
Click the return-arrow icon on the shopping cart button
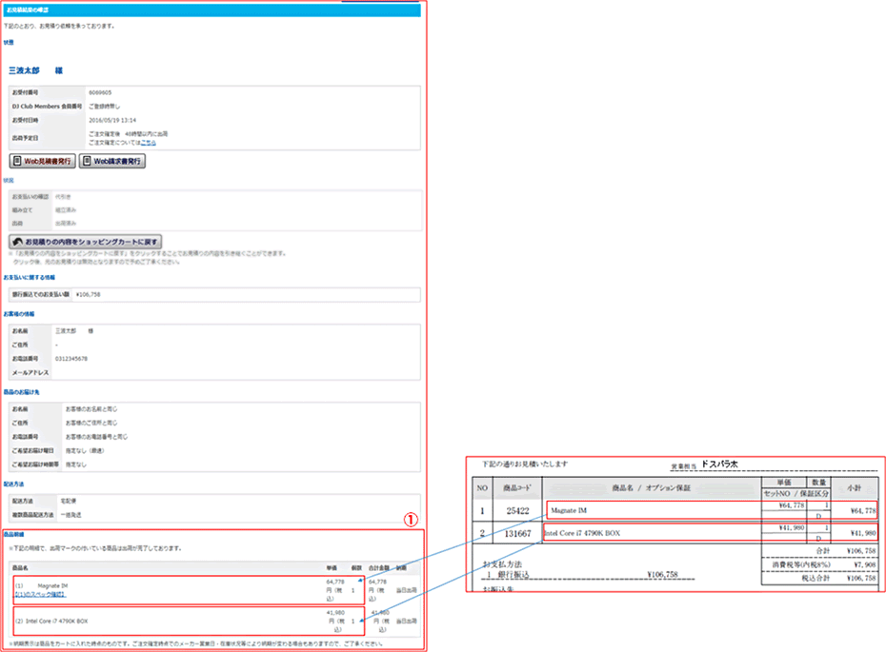pyautogui.click(x=17, y=242)
